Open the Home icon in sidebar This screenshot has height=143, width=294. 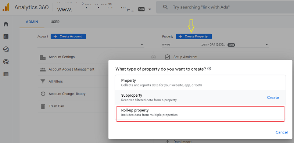[x=6, y=24]
